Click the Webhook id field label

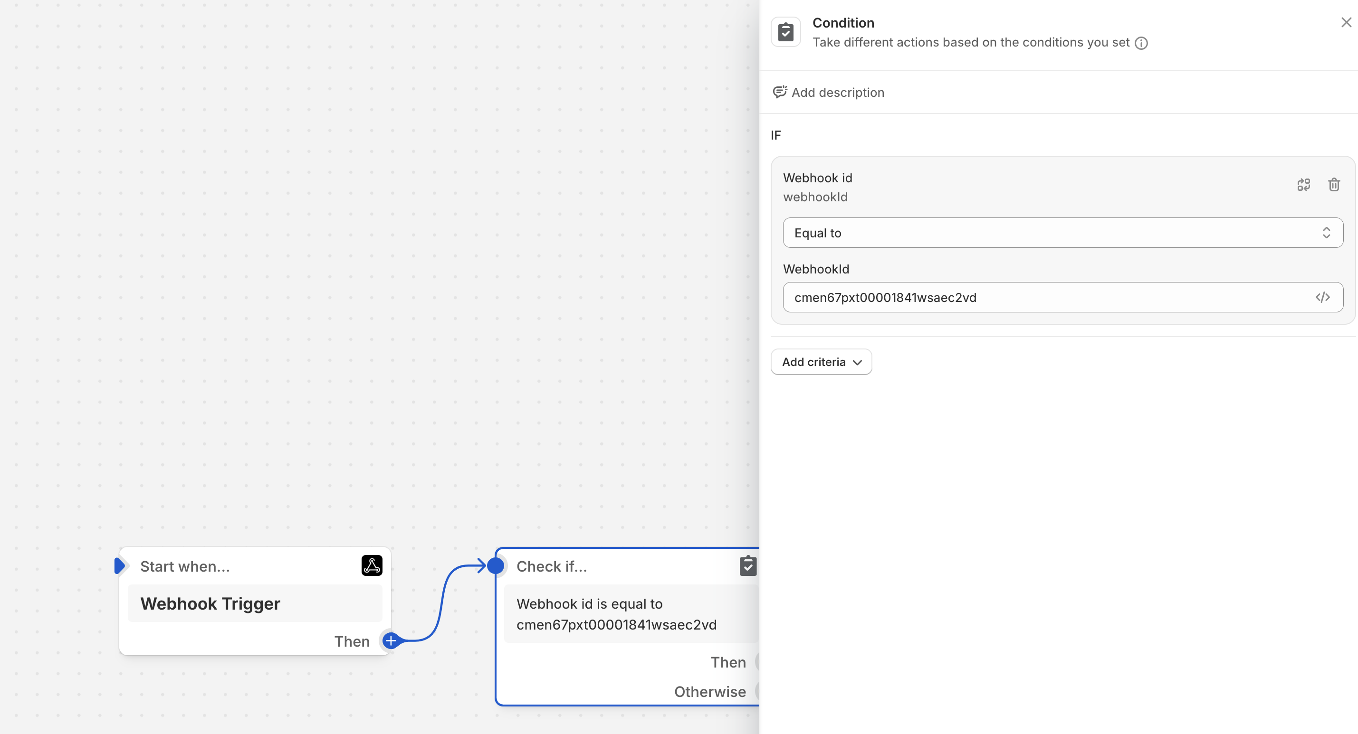click(817, 178)
